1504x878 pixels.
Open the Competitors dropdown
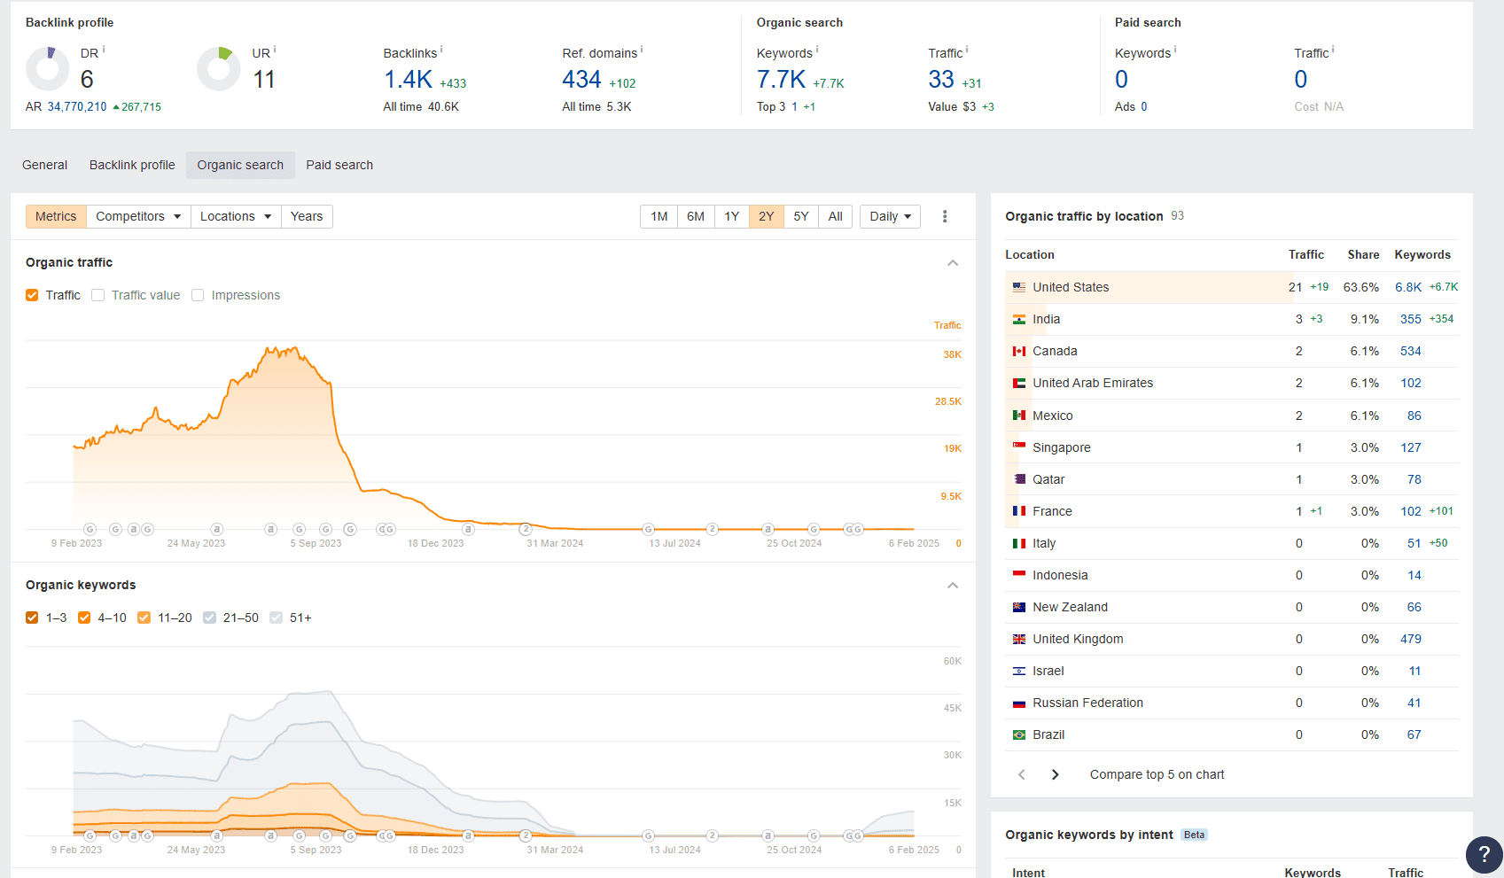(137, 216)
